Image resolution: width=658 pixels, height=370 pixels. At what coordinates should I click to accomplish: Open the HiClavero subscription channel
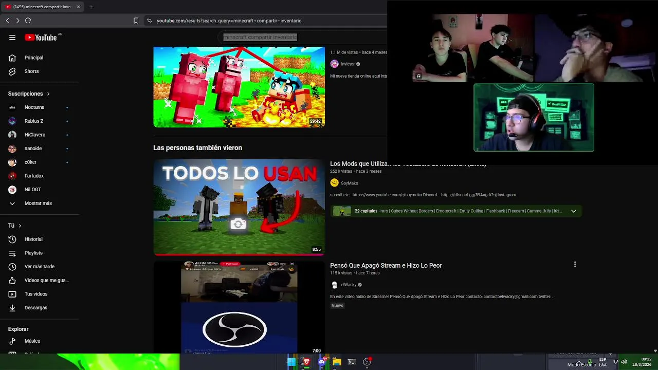pos(35,135)
